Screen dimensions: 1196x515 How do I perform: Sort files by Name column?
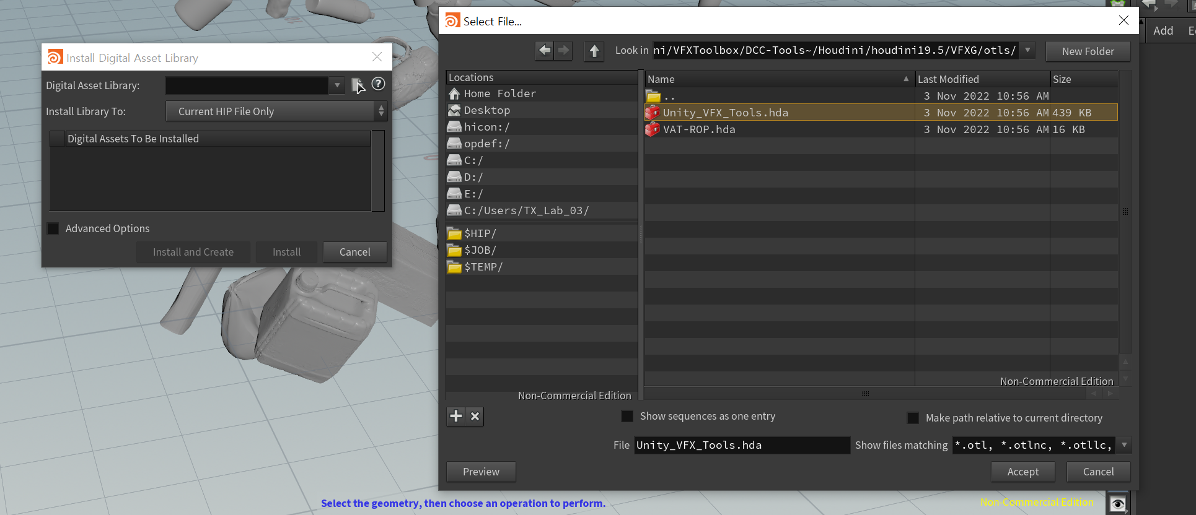(780, 79)
